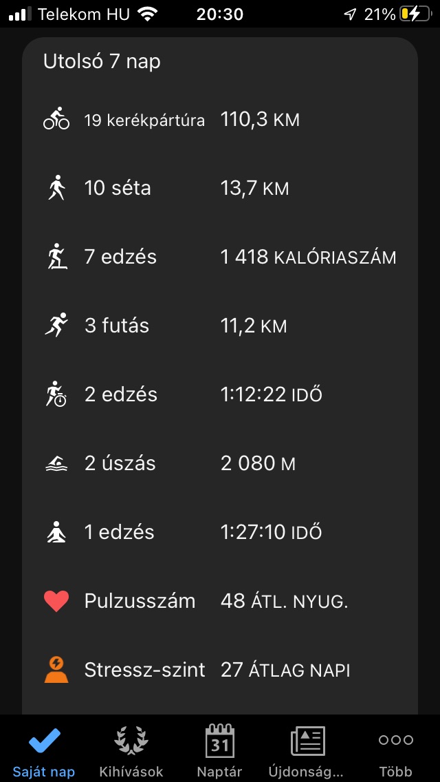Screen dimensions: 440x782
Task: Tap the swimming waves icon
Action: pos(56,463)
